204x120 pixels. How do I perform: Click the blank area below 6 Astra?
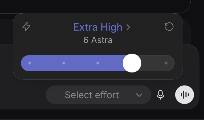coord(98,49)
